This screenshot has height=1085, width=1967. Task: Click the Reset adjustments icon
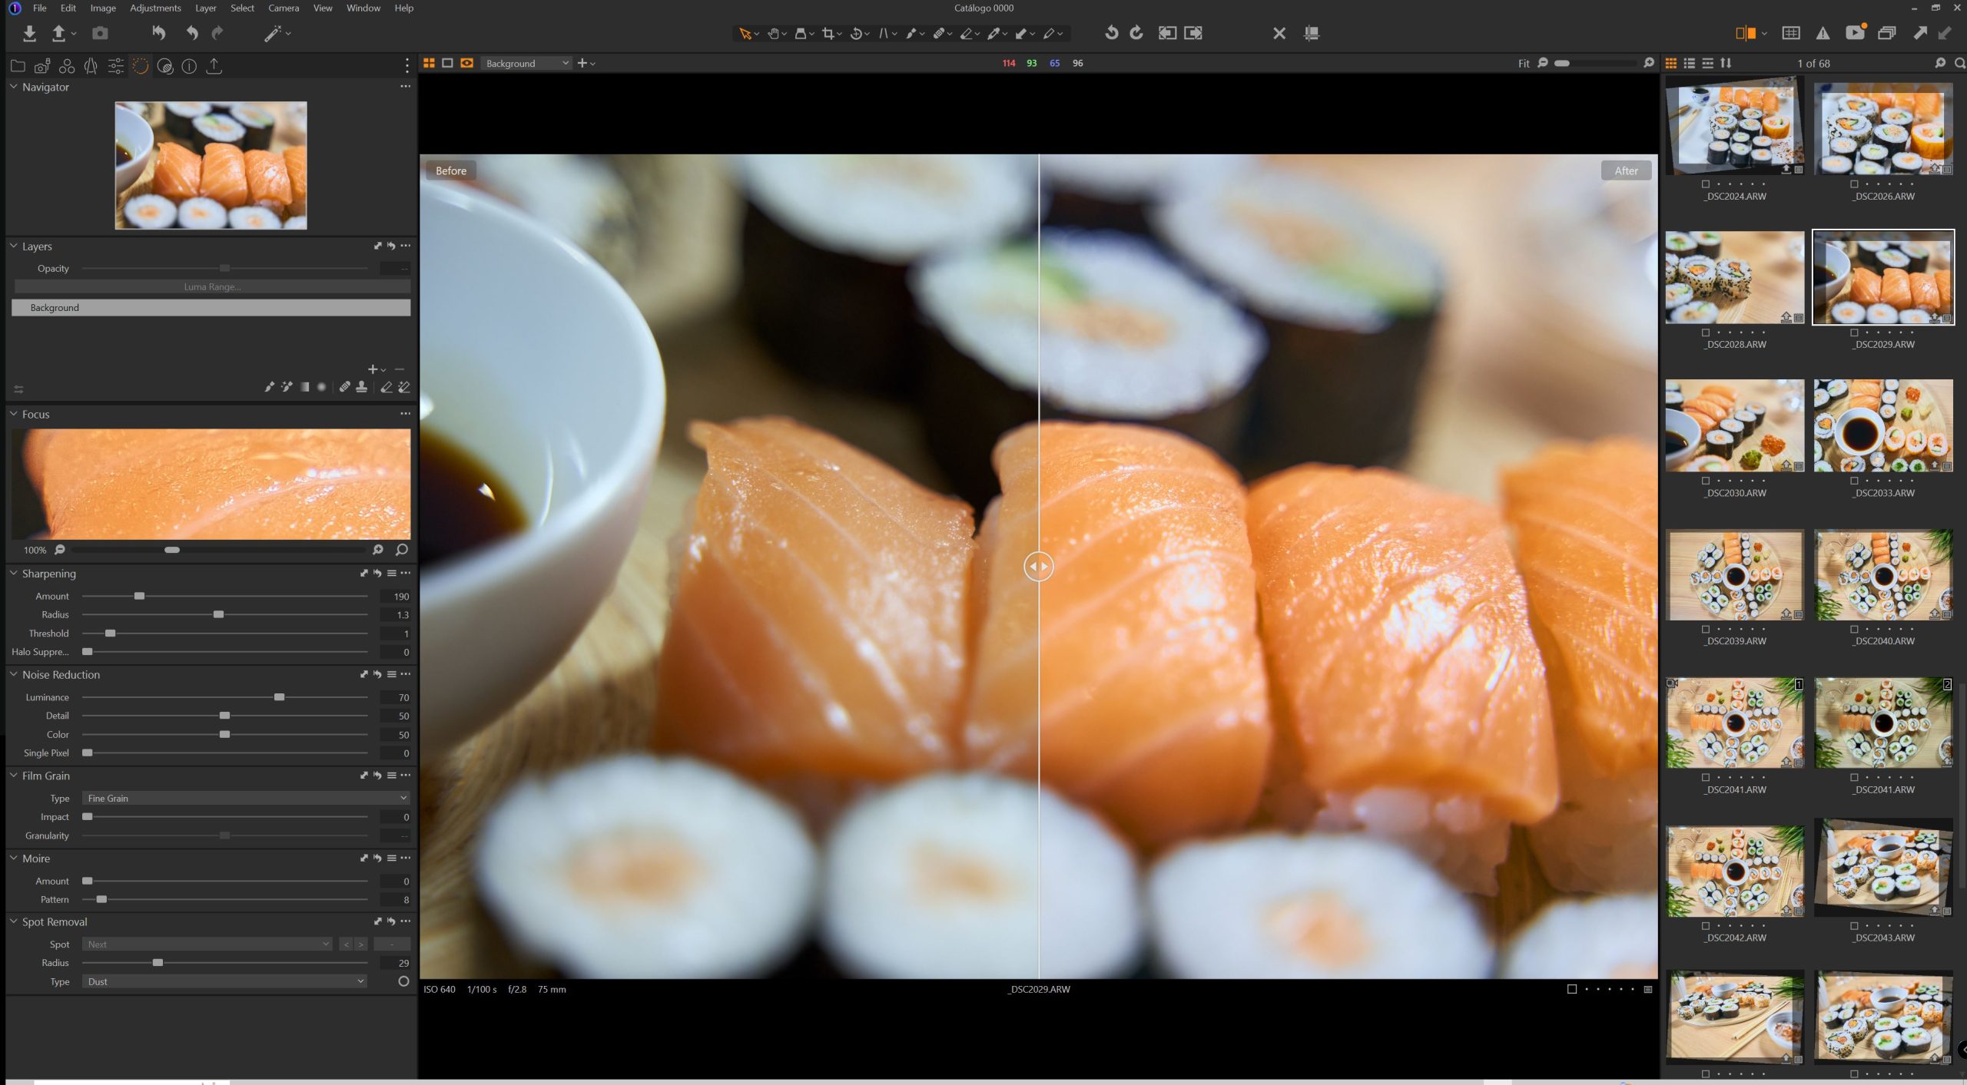[x=158, y=33]
